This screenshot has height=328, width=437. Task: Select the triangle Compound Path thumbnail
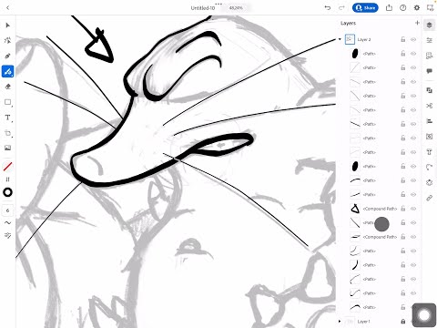[355, 209]
